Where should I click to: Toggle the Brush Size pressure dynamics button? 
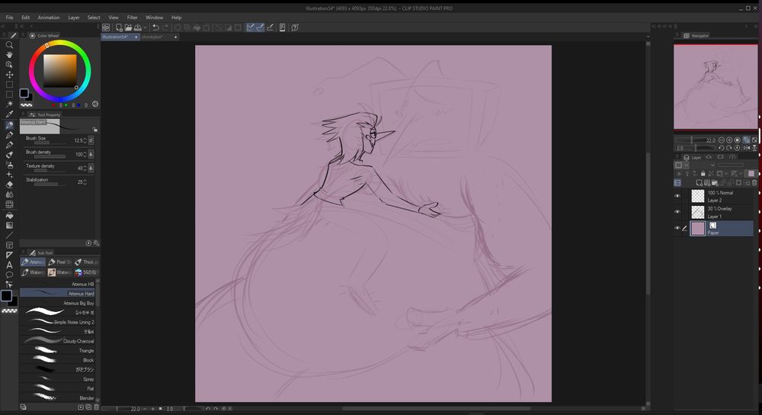(x=91, y=140)
